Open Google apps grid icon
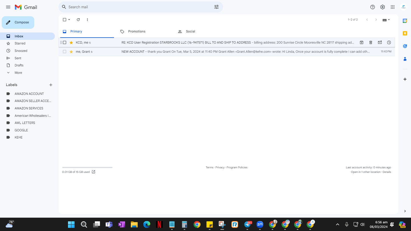The width and height of the screenshot is (411, 231). 392,7
